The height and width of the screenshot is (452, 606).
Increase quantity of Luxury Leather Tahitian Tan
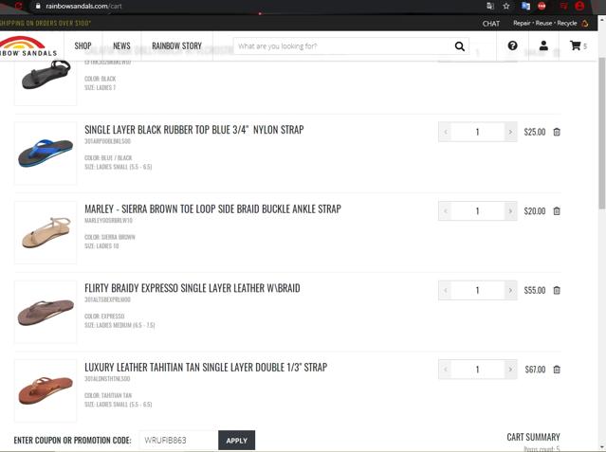[510, 370]
